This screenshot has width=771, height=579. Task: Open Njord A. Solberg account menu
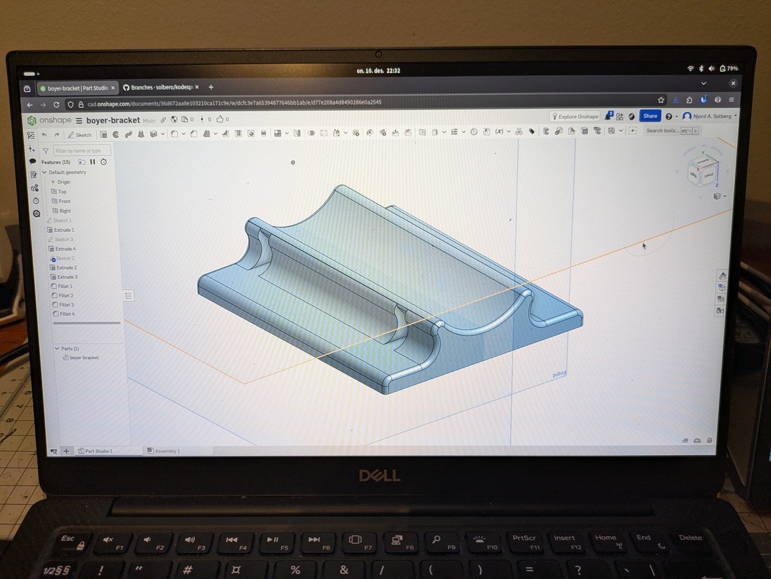click(710, 116)
